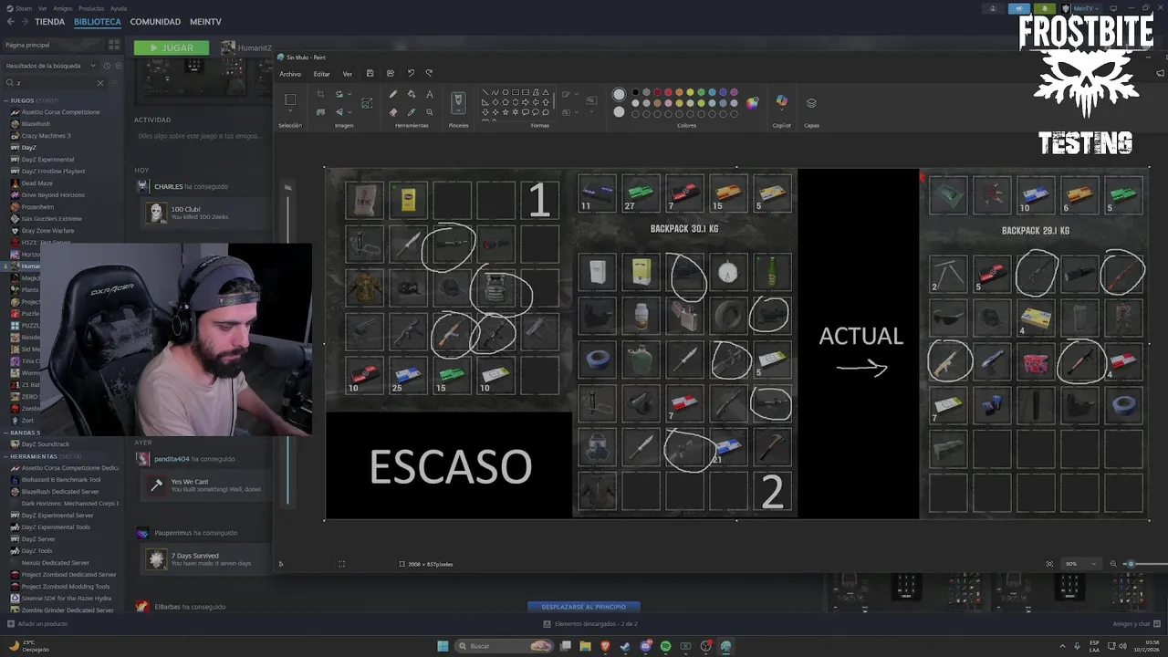Click the Steam back arrow
Image resolution: width=1168 pixels, height=657 pixels.
[10, 22]
